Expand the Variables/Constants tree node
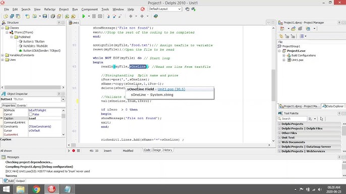 tap(3, 55)
